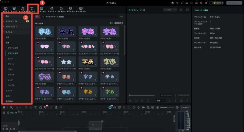Click the shield marker icon in timeline toolbar

(134, 107)
